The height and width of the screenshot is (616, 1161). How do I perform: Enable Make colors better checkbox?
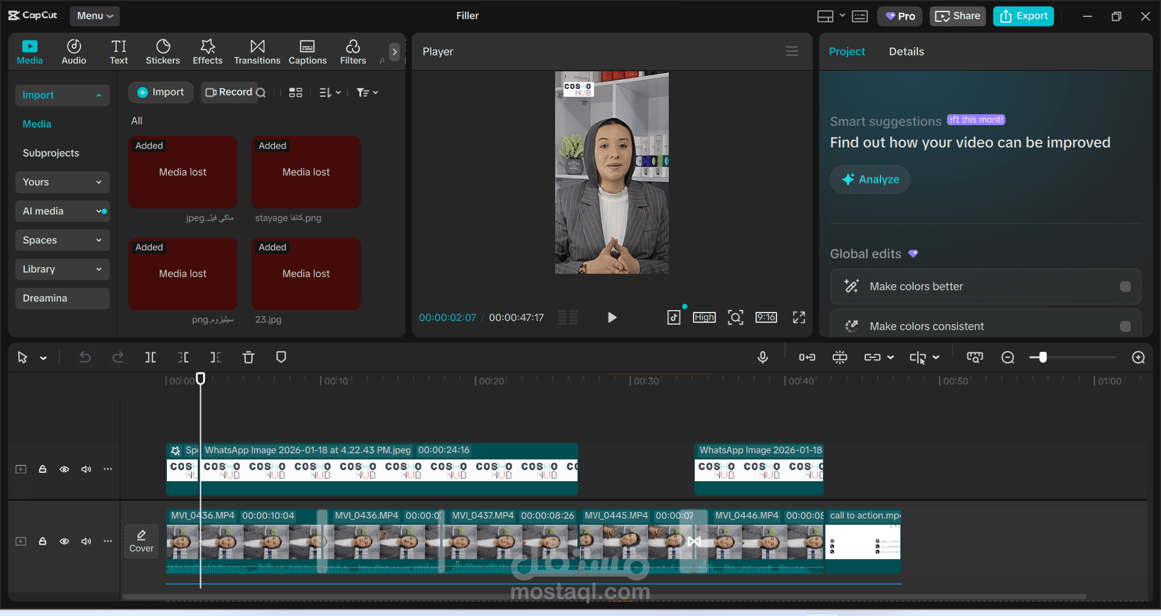(1125, 287)
